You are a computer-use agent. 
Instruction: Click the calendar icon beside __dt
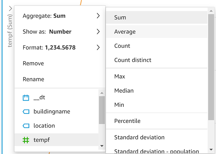pos(26,98)
